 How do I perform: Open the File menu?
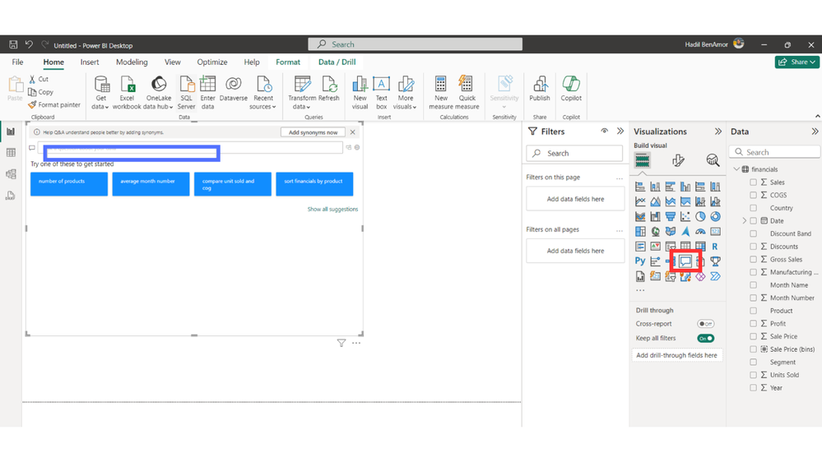[17, 62]
